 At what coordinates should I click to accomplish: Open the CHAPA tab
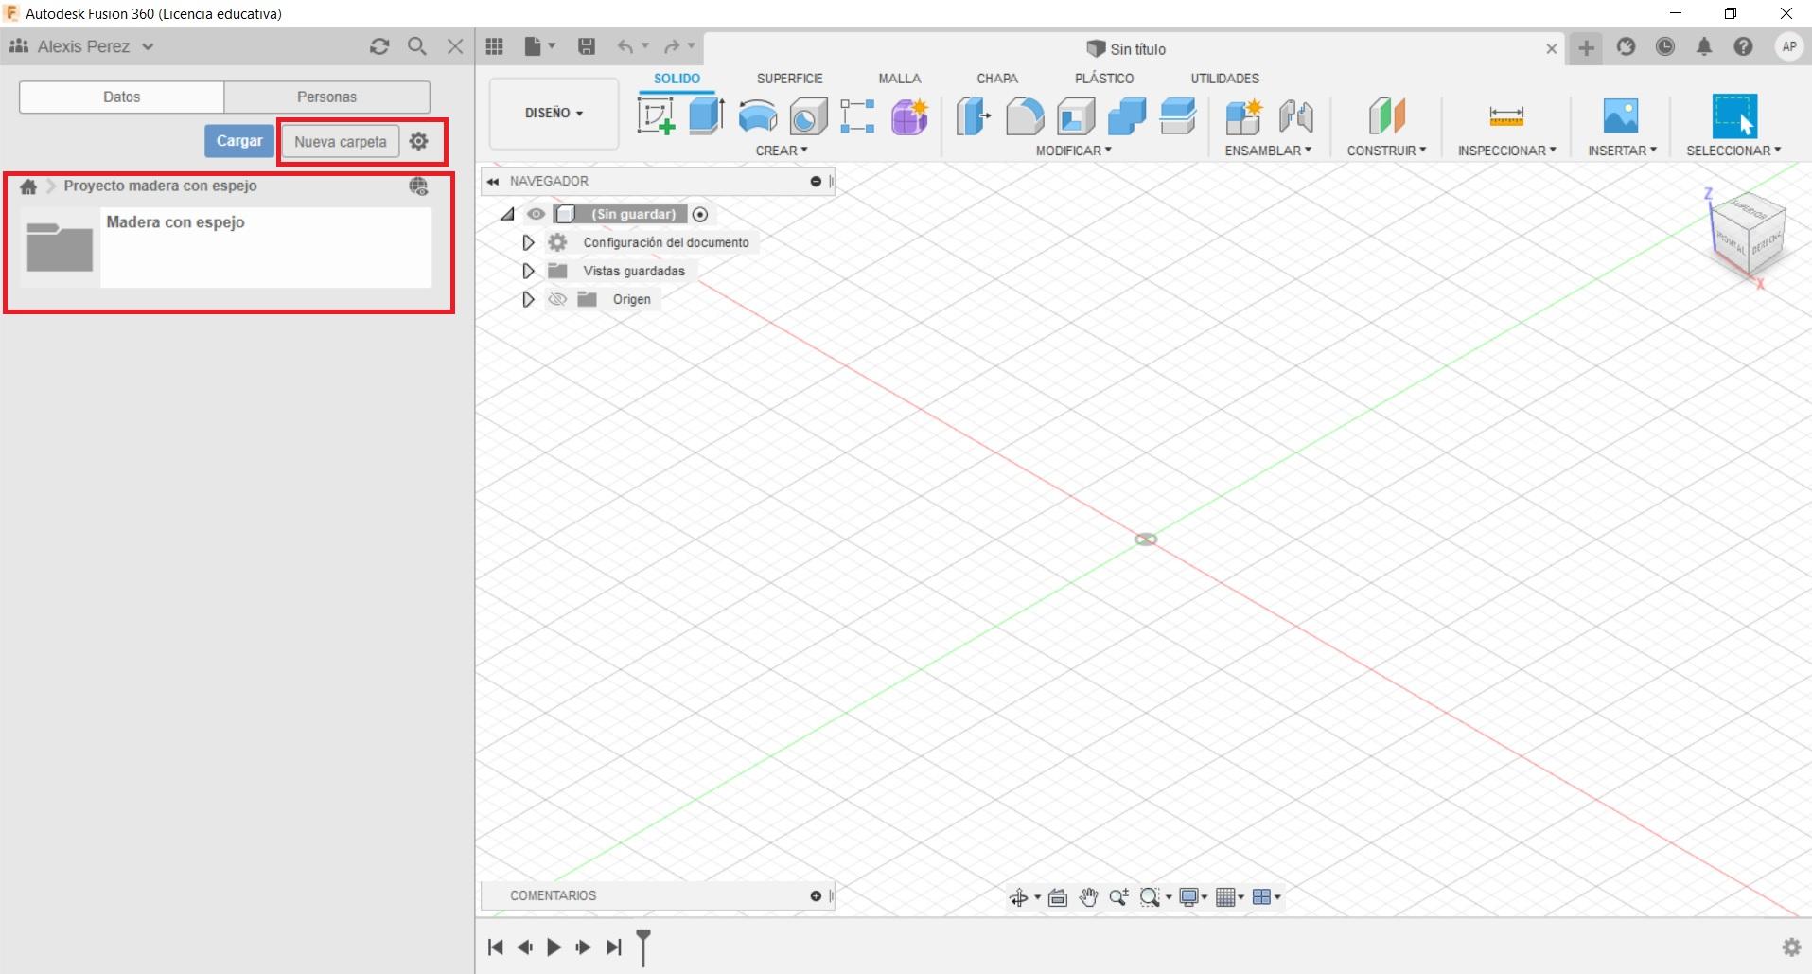point(997,79)
